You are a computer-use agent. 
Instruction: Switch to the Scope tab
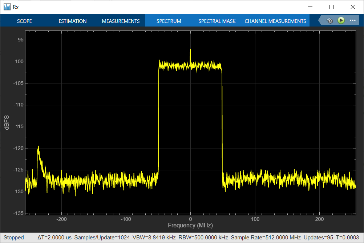pos(24,21)
